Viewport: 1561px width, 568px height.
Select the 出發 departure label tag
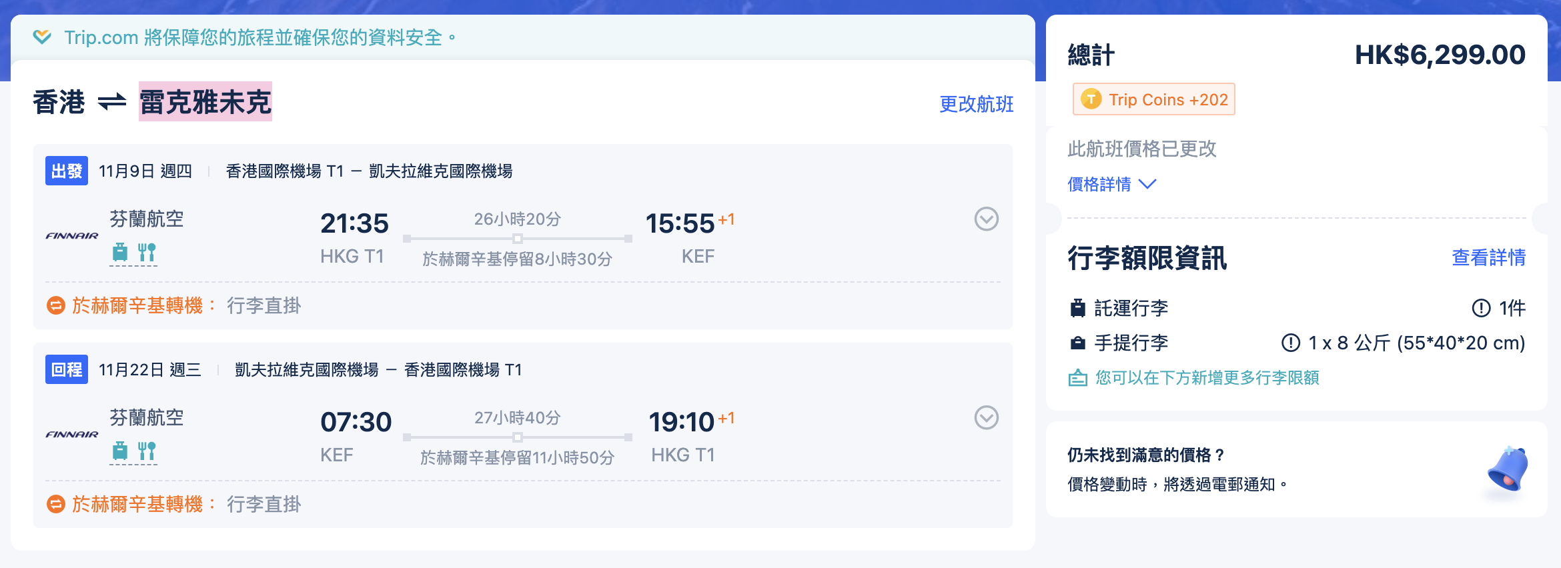coord(67,171)
